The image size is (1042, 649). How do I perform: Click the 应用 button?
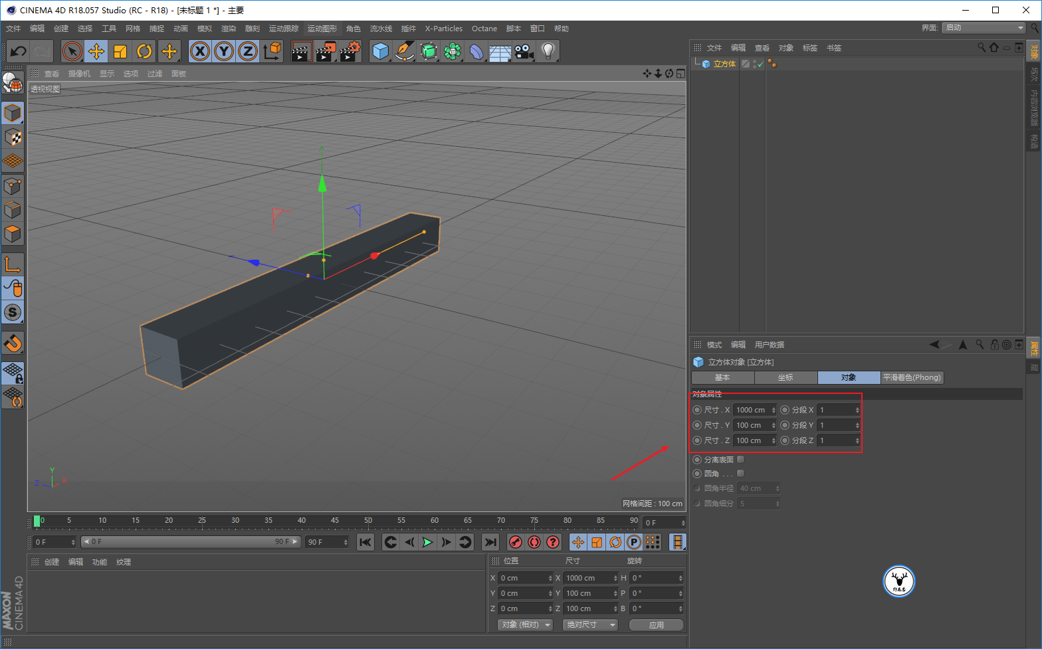coord(656,625)
